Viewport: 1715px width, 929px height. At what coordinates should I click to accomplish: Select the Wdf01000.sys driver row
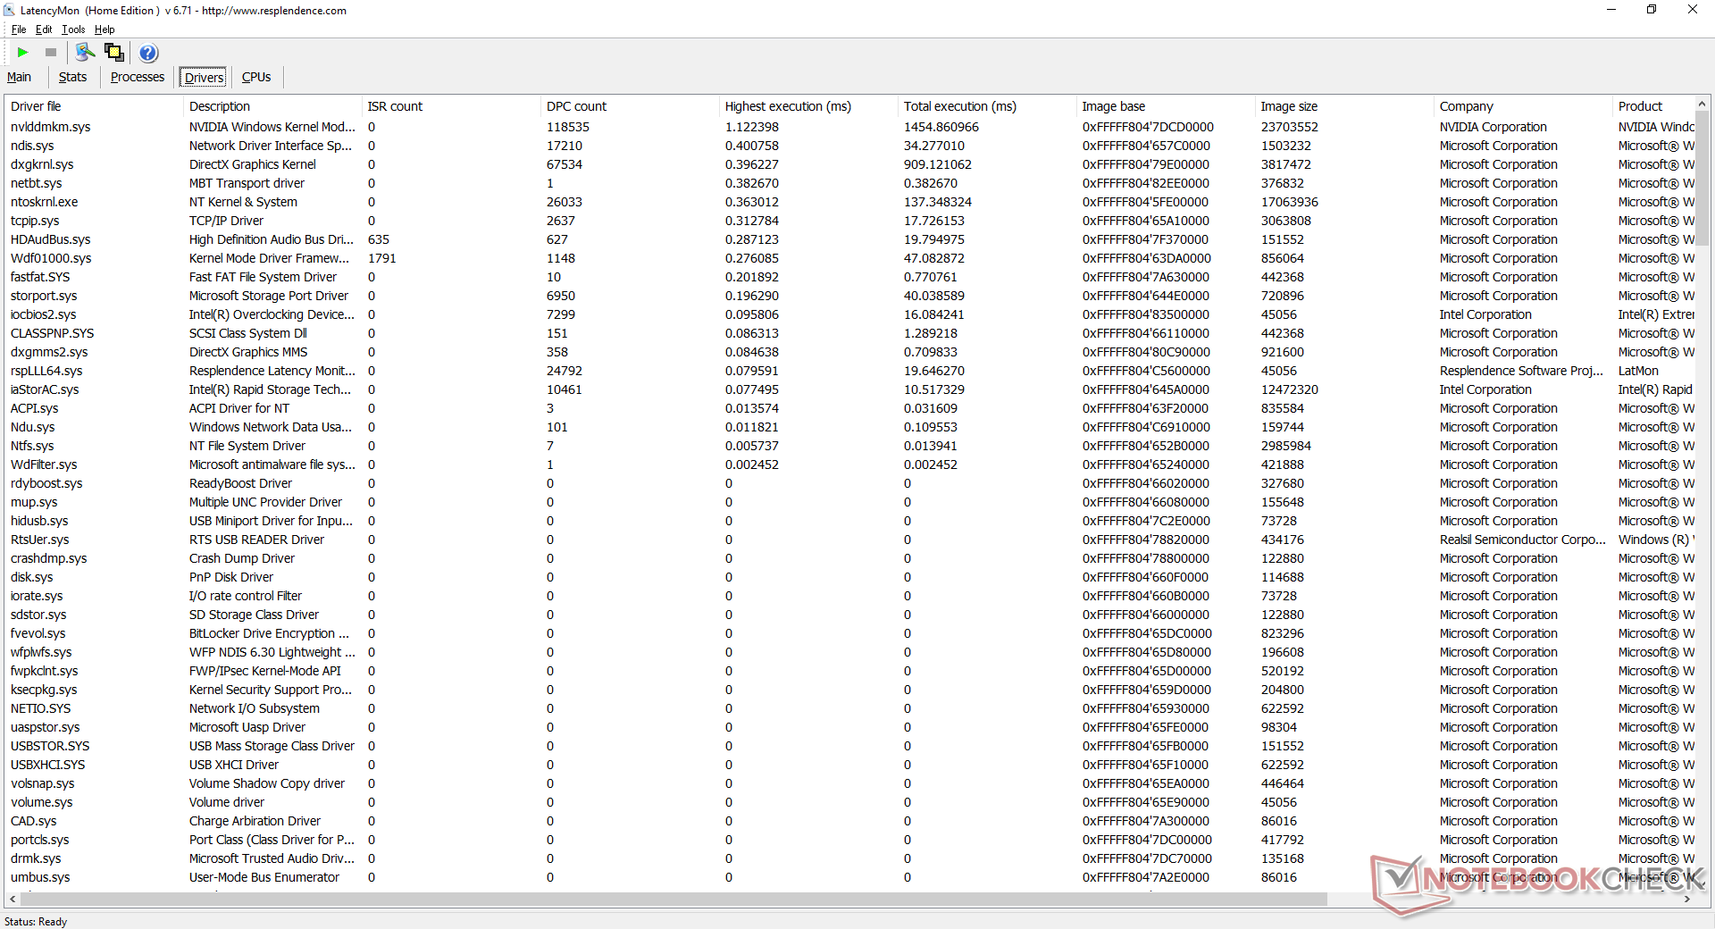849,258
